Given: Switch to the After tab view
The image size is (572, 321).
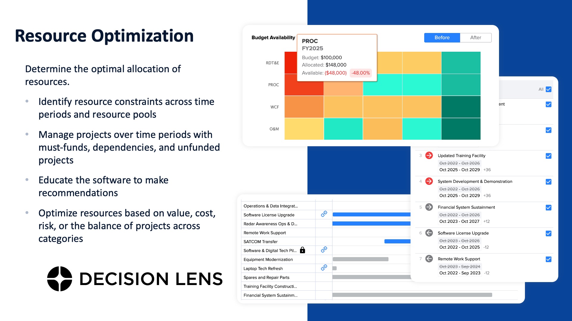Looking at the screenshot, I should click(x=475, y=38).
